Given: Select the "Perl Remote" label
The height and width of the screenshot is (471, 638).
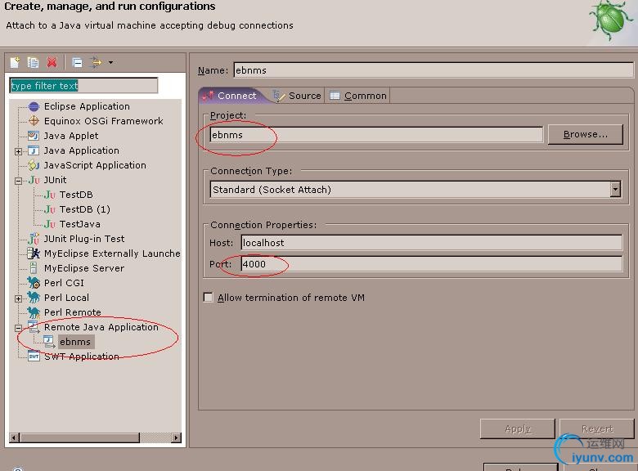Looking at the screenshot, I should coord(73,312).
